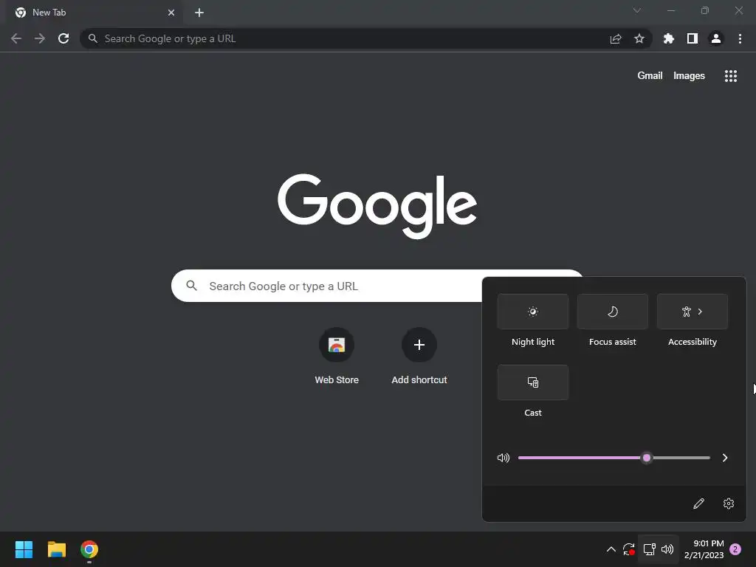The image size is (756, 567).
Task: Open the tab search dropdown arrow
Action: tap(637, 10)
